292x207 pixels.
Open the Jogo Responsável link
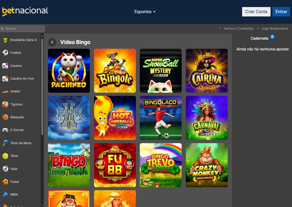click(275, 28)
